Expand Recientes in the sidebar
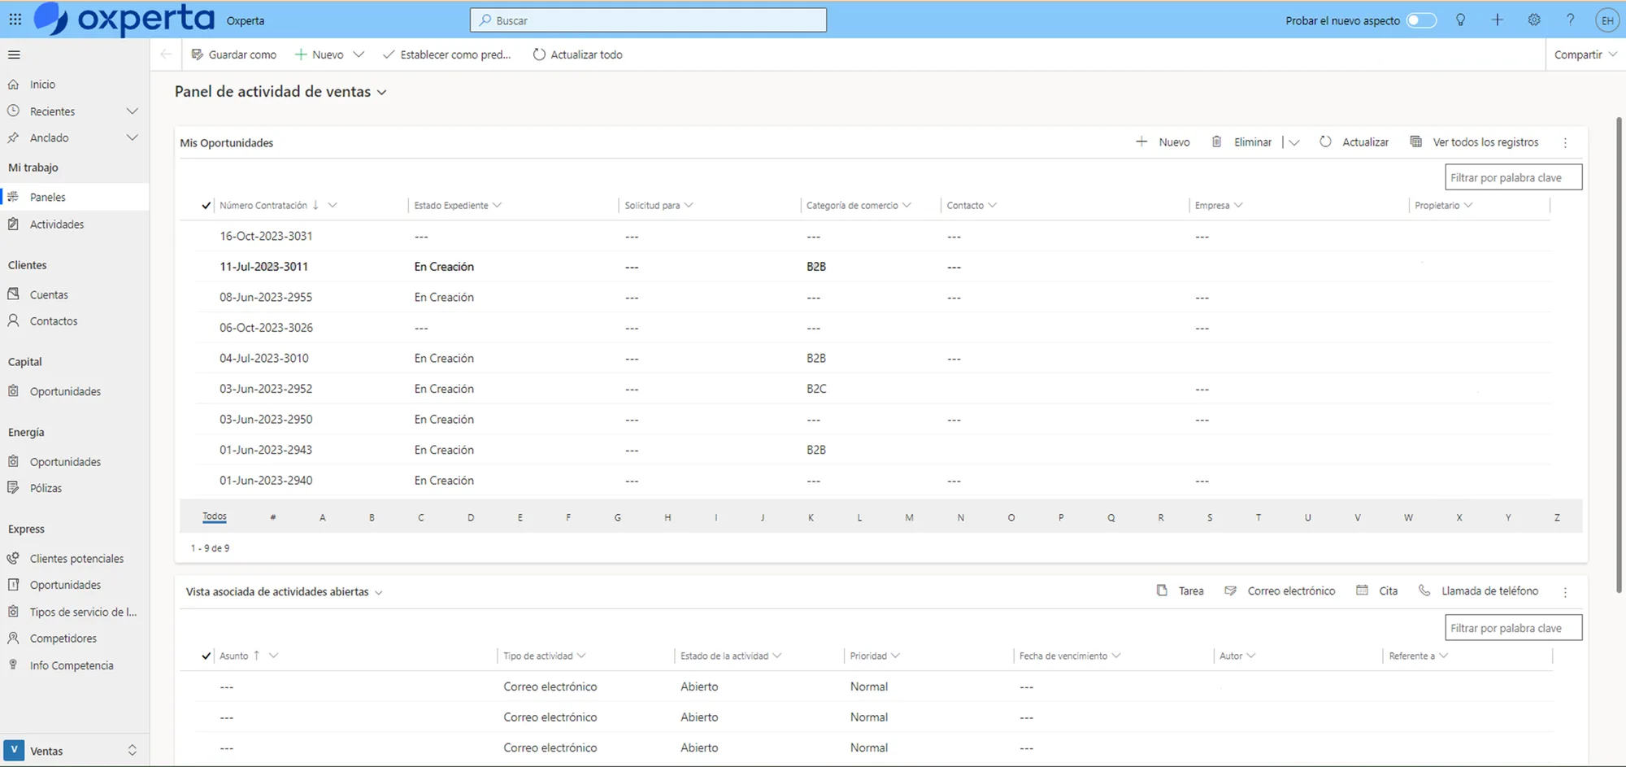The width and height of the screenshot is (1626, 767). point(133,111)
